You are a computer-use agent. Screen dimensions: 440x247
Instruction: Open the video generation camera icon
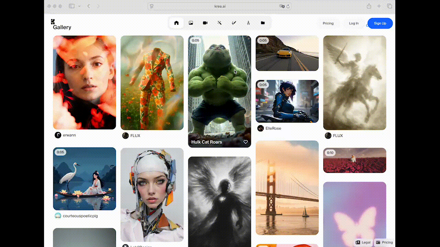tap(205, 23)
